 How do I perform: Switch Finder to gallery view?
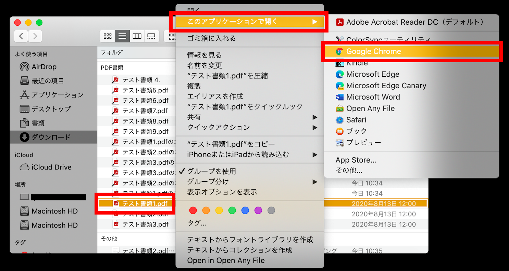tap(152, 36)
